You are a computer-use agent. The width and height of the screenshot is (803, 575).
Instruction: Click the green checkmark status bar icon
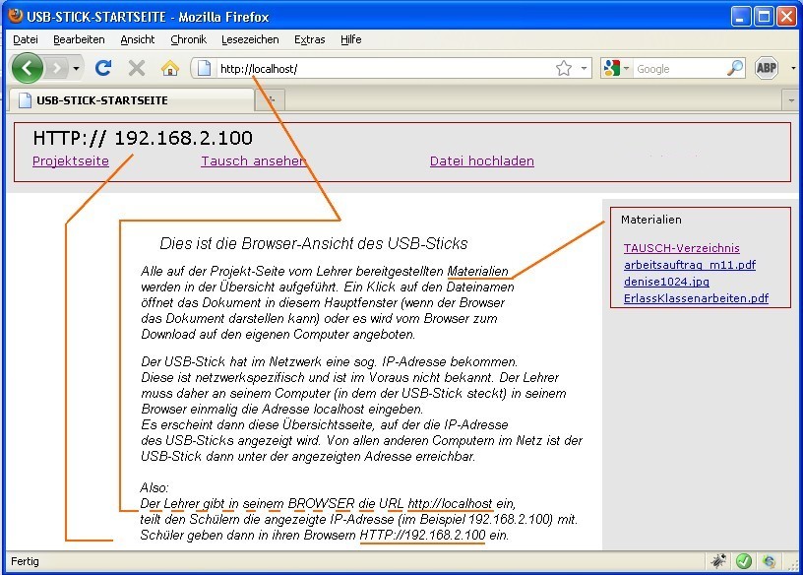pos(744,561)
